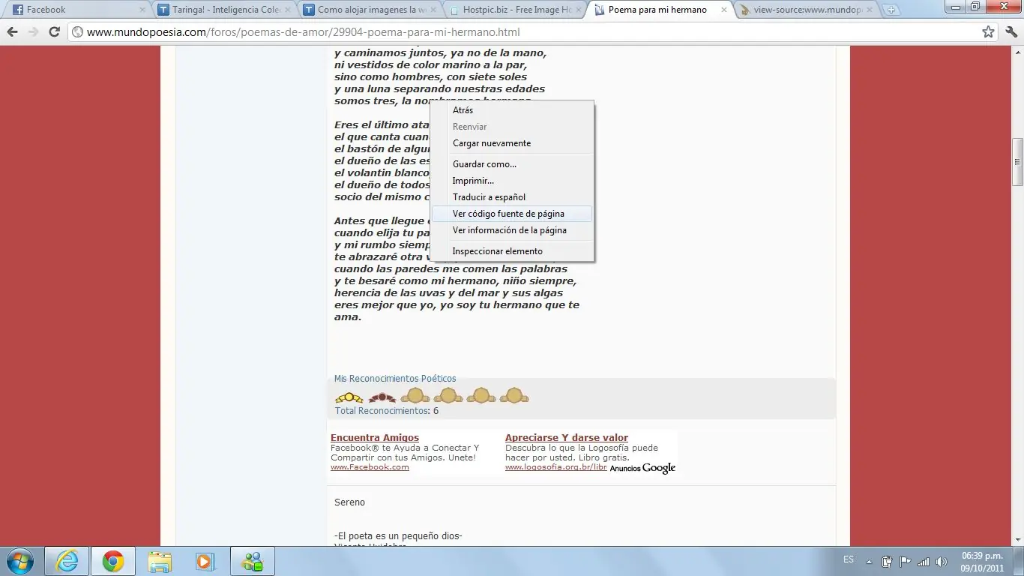1024x576 pixels.
Task: Choose 'Guardar como...' from the context menu
Action: point(512,164)
